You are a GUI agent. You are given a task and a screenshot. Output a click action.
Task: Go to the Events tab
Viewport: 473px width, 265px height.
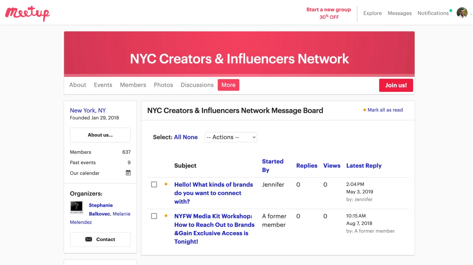tap(103, 85)
